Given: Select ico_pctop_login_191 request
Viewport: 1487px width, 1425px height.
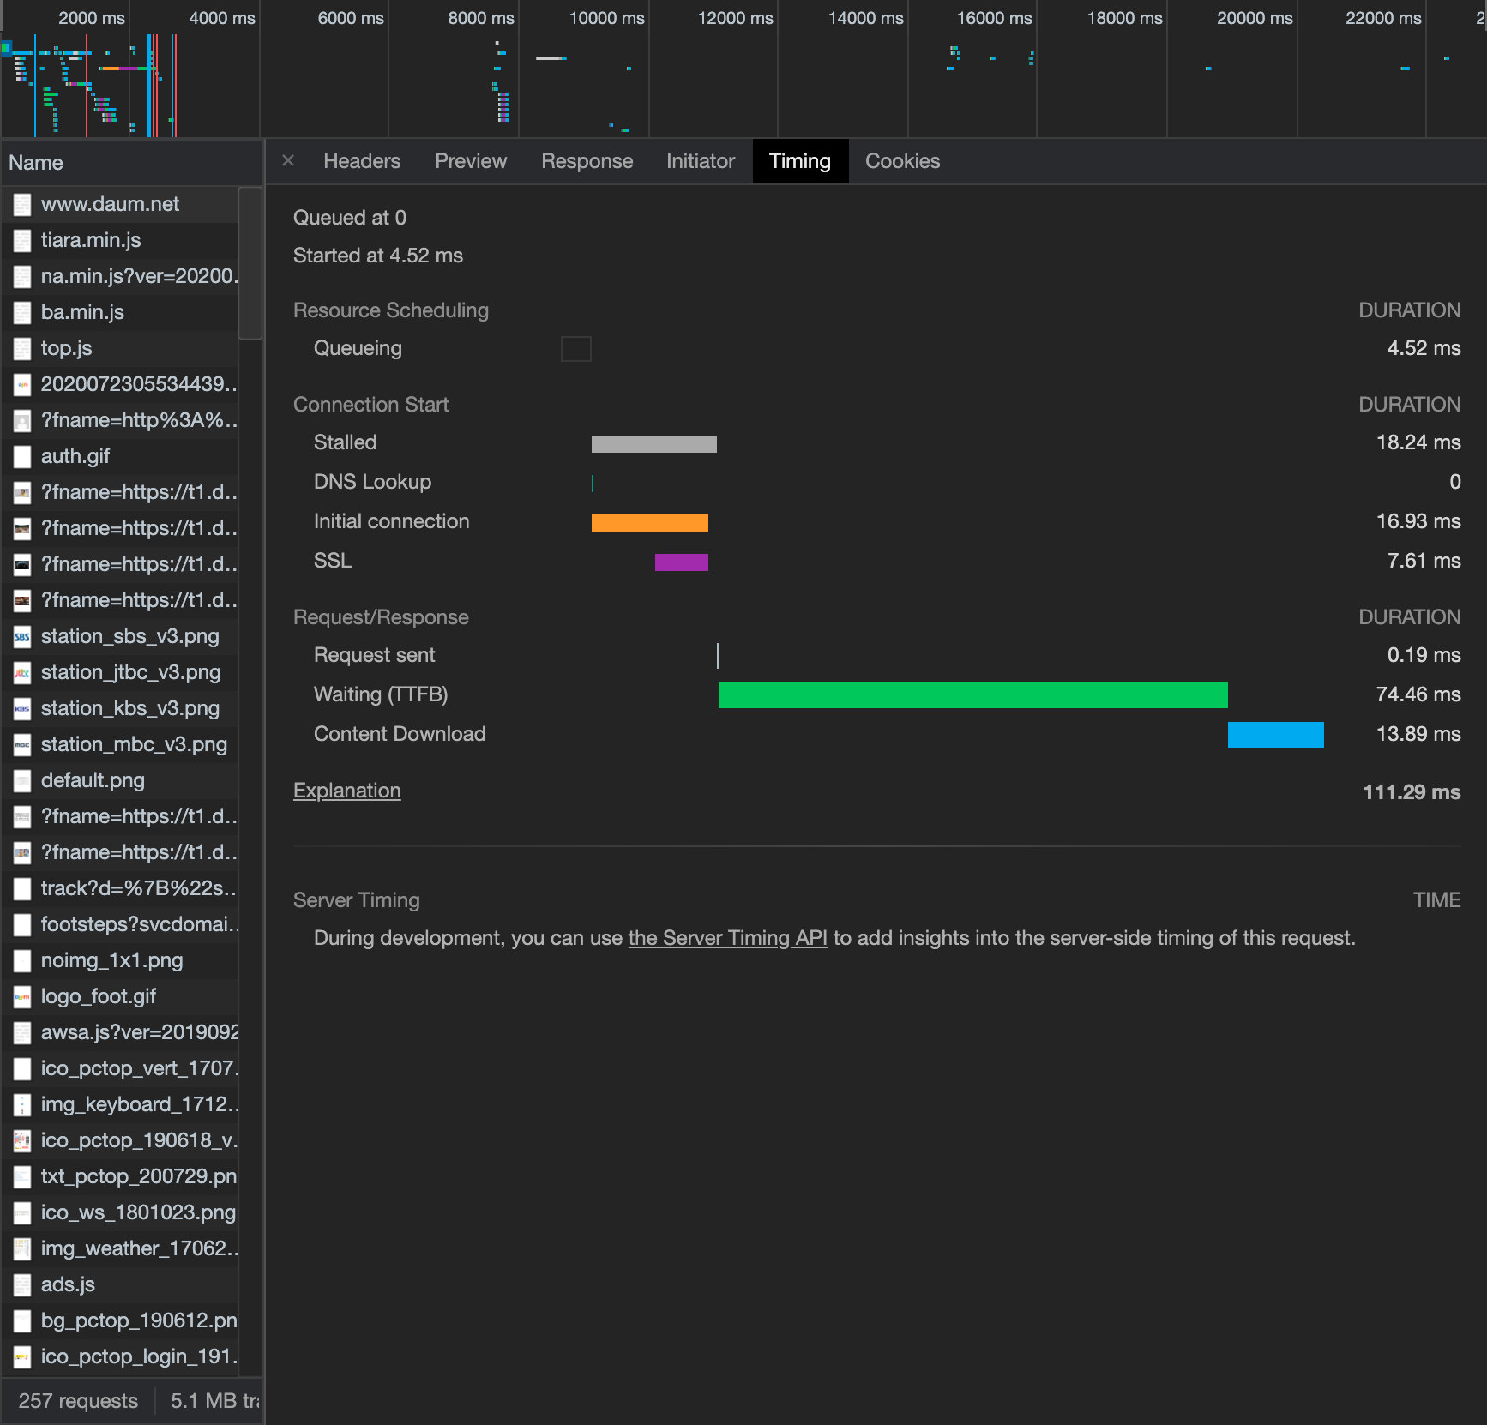Looking at the screenshot, I should tap(120, 1356).
